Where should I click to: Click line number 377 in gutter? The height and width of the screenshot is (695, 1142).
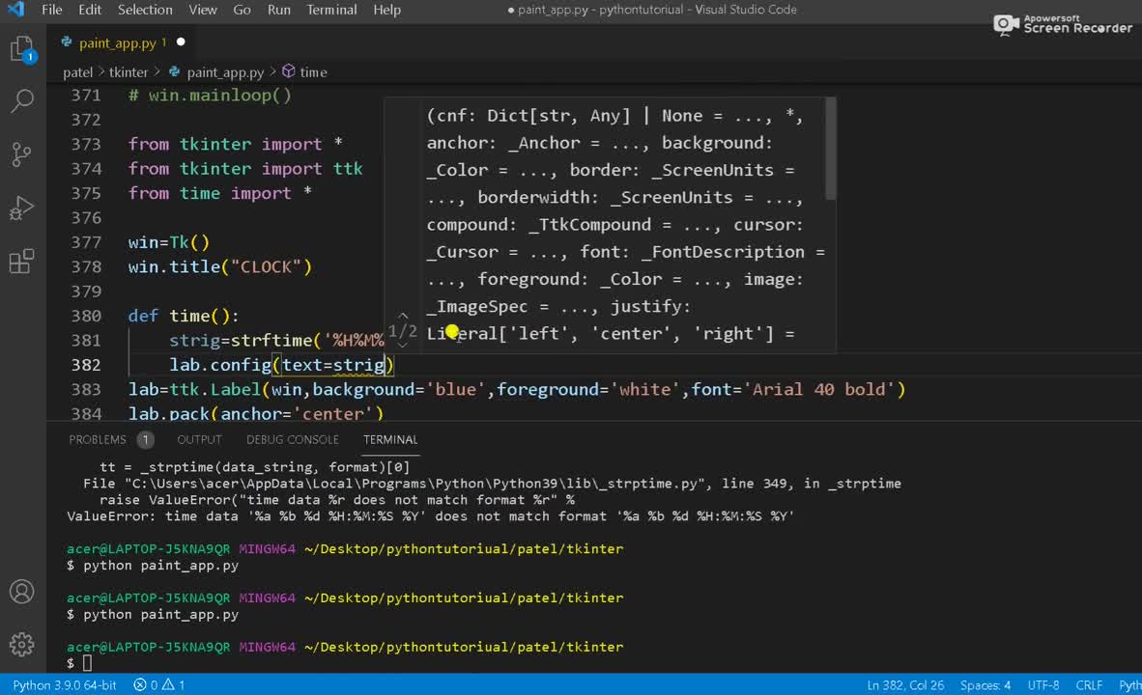pos(86,242)
